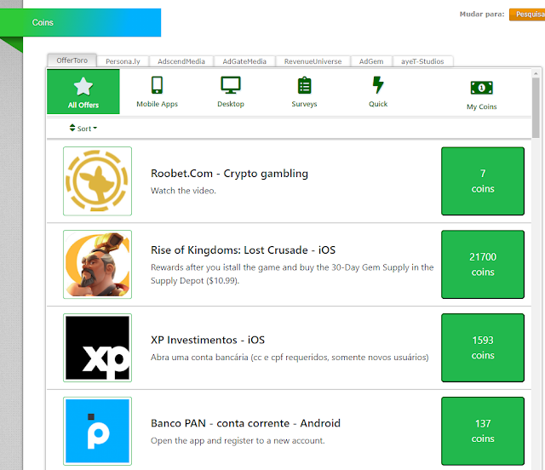Click the Coins banner heading

point(43,23)
